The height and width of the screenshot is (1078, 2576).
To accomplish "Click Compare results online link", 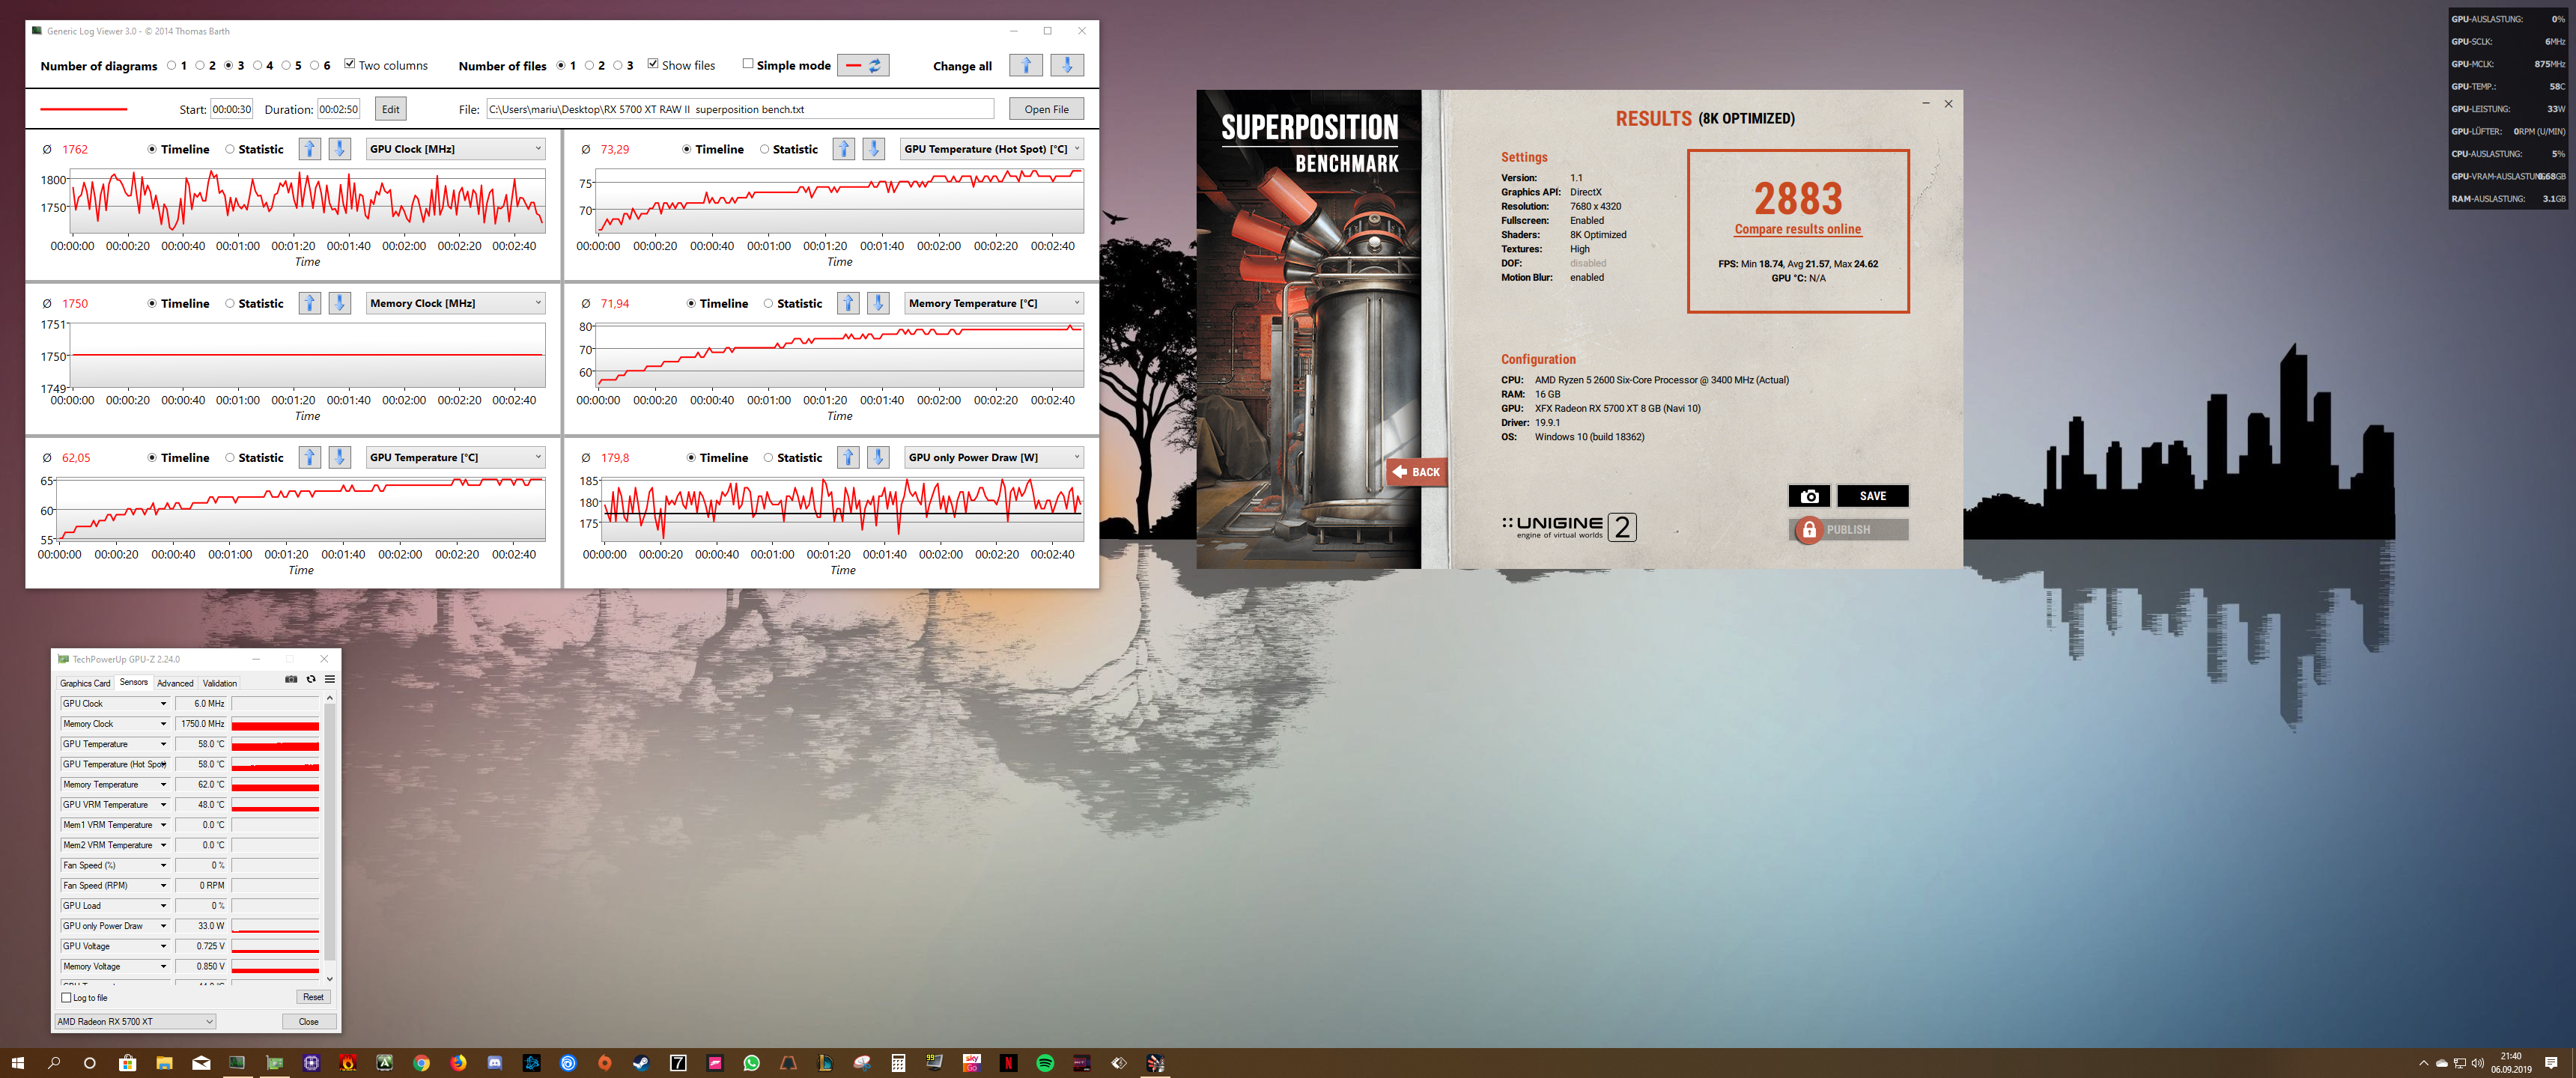I will coord(1797,229).
